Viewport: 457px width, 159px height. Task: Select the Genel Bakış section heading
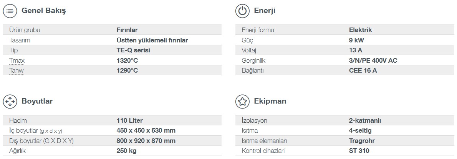tap(44, 11)
